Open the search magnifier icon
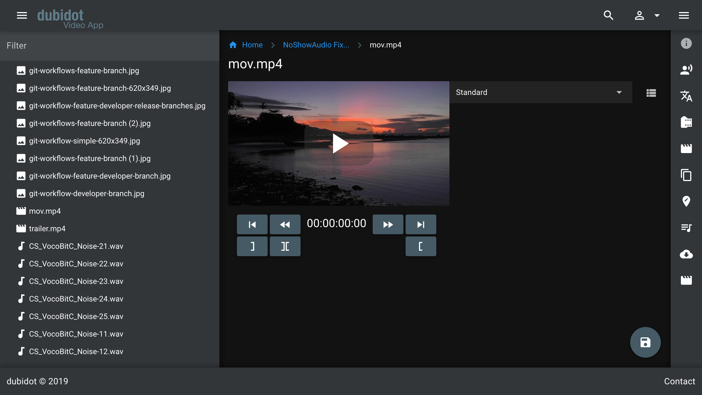Viewport: 702px width, 395px height. coord(608,15)
